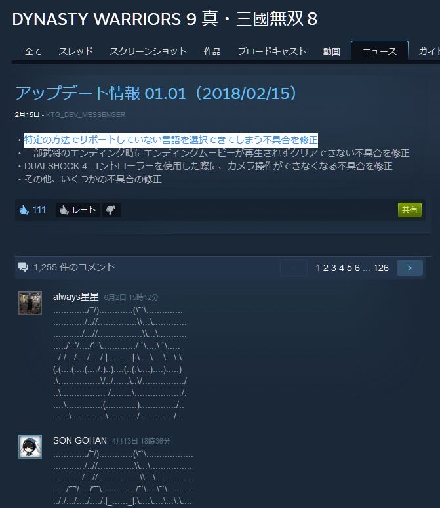Switch to the 動画 tab
The image size is (440, 508).
tap(332, 51)
